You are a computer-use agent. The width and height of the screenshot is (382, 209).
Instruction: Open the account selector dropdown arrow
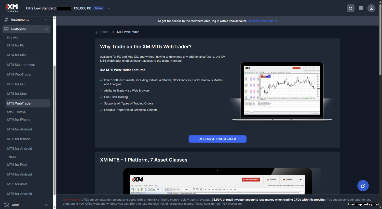pyautogui.click(x=108, y=8)
